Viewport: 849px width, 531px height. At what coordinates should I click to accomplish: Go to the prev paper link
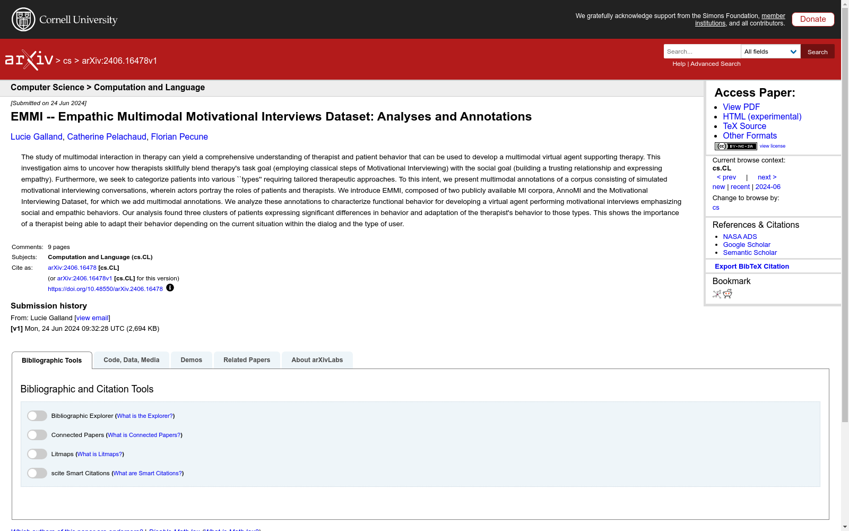coord(726,177)
